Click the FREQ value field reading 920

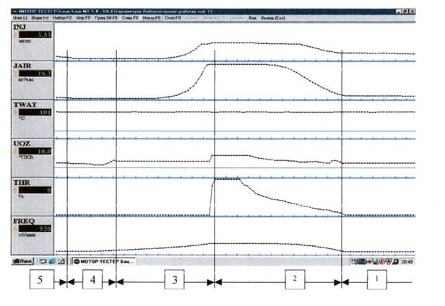[35, 229]
